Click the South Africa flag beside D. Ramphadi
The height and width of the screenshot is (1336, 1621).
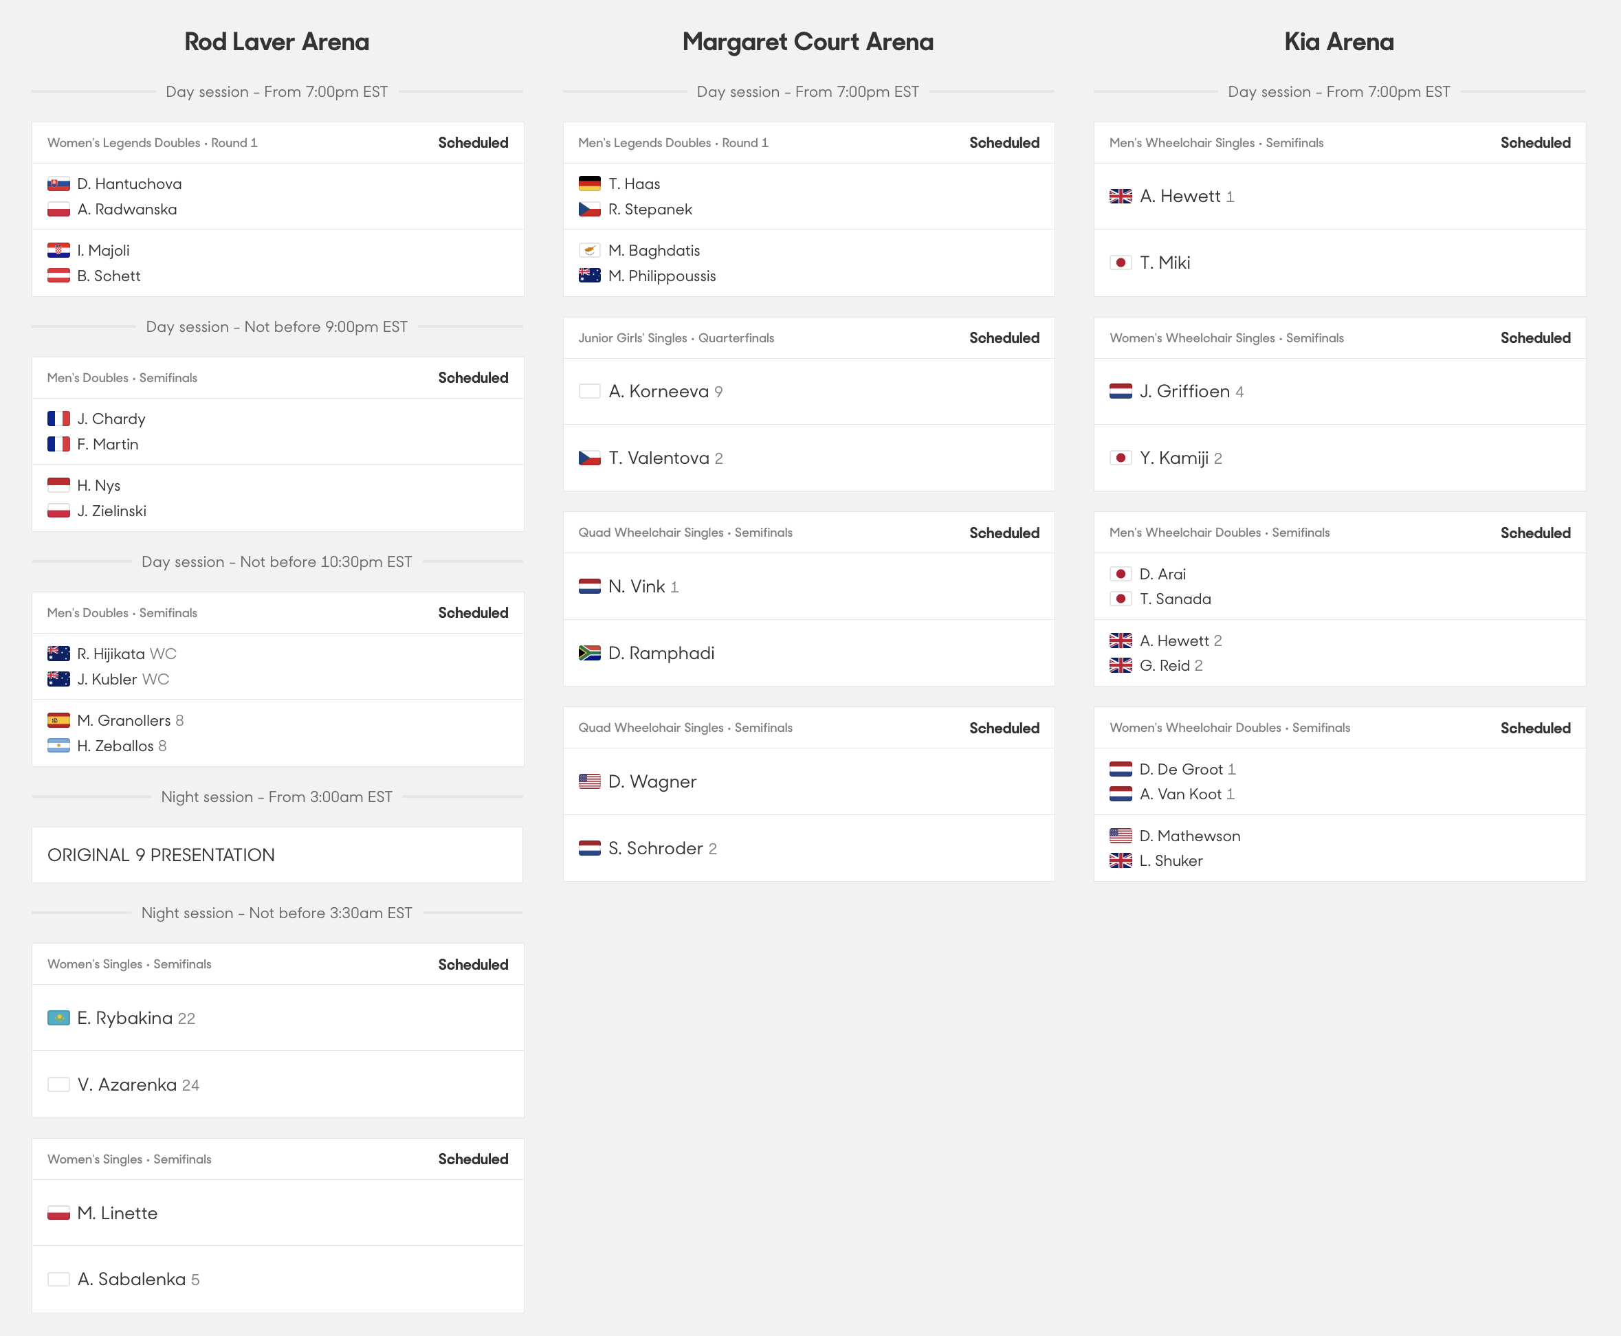tap(590, 653)
